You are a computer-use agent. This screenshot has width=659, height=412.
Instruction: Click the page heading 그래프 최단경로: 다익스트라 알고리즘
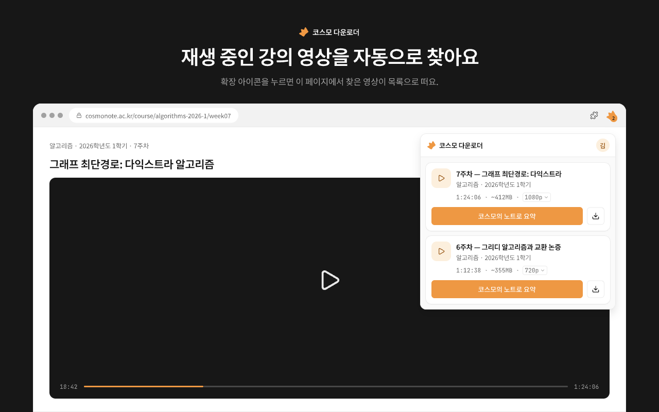click(132, 164)
